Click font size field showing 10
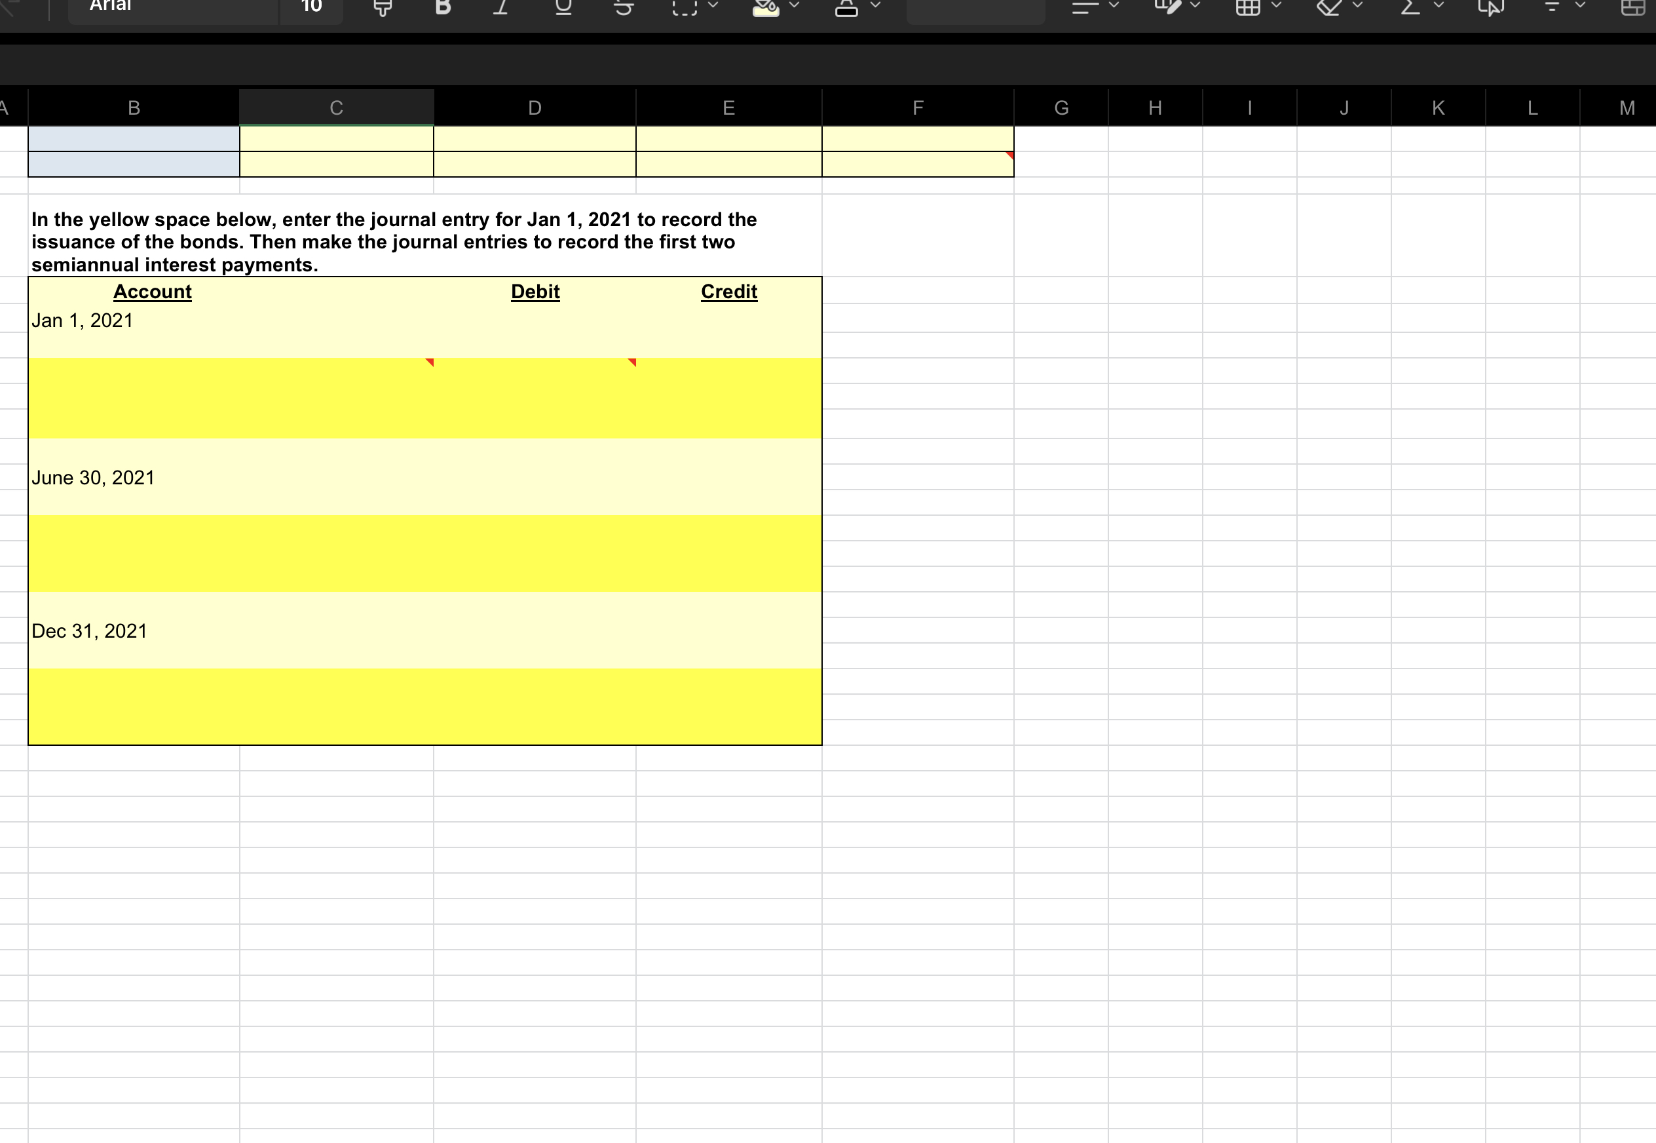The width and height of the screenshot is (1656, 1143). coord(311,7)
